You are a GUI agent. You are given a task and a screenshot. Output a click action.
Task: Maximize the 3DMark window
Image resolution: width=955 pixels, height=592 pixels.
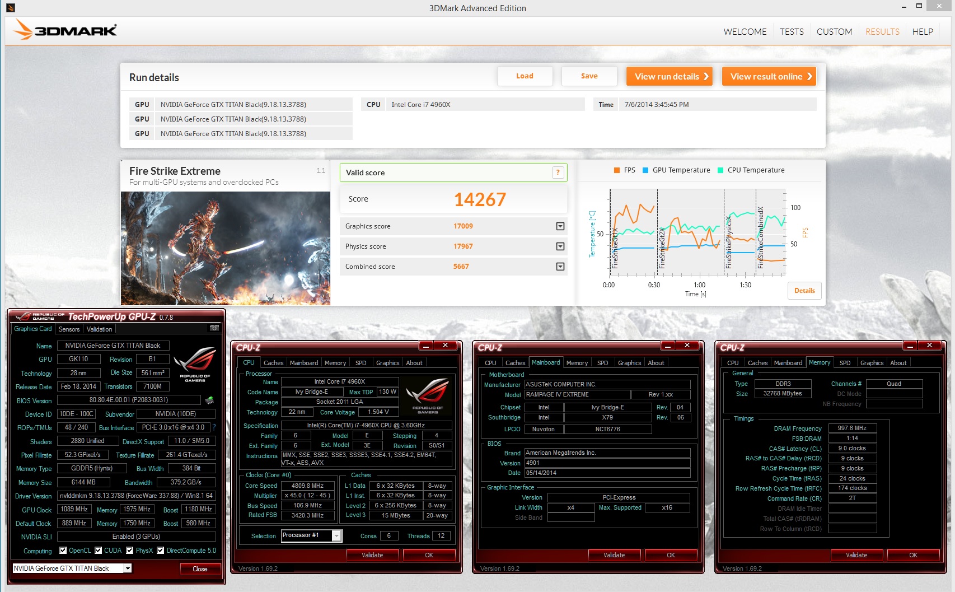click(x=919, y=6)
